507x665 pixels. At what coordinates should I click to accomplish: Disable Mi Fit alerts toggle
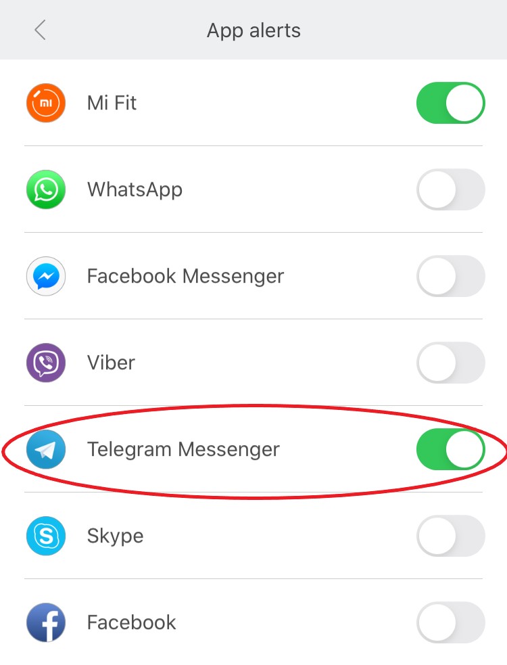[x=451, y=103]
